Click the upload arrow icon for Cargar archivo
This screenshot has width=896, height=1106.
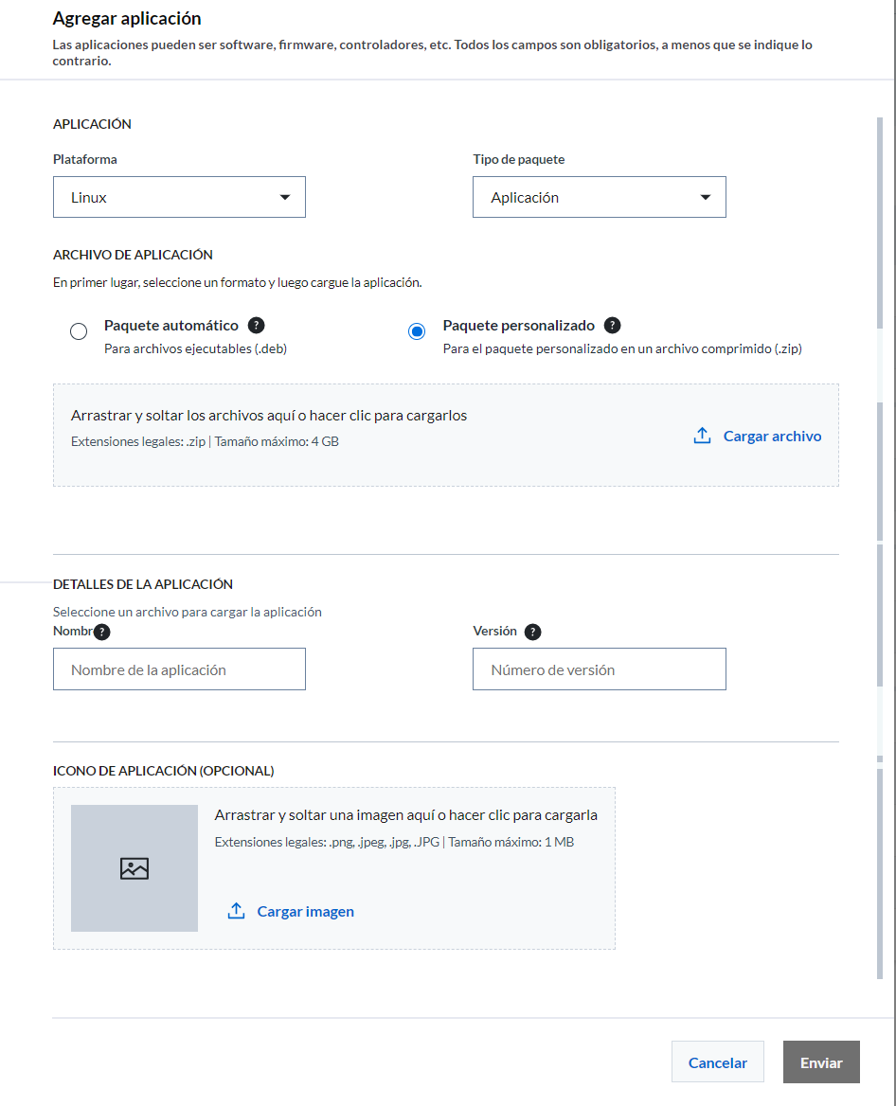point(702,436)
